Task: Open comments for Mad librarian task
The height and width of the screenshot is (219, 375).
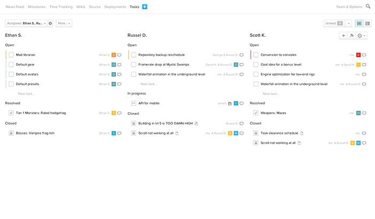Action: point(120,55)
